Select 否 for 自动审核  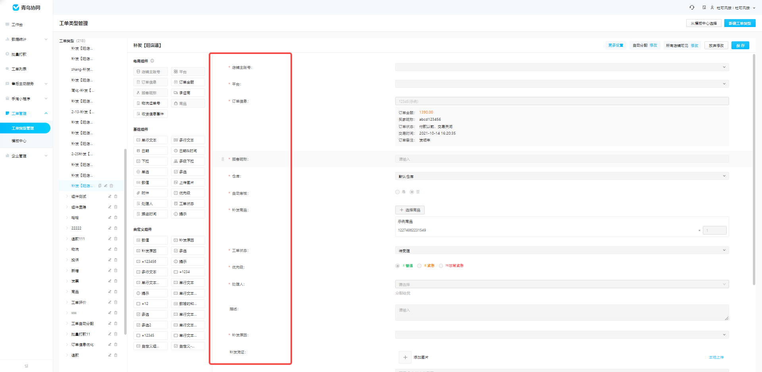coord(412,192)
